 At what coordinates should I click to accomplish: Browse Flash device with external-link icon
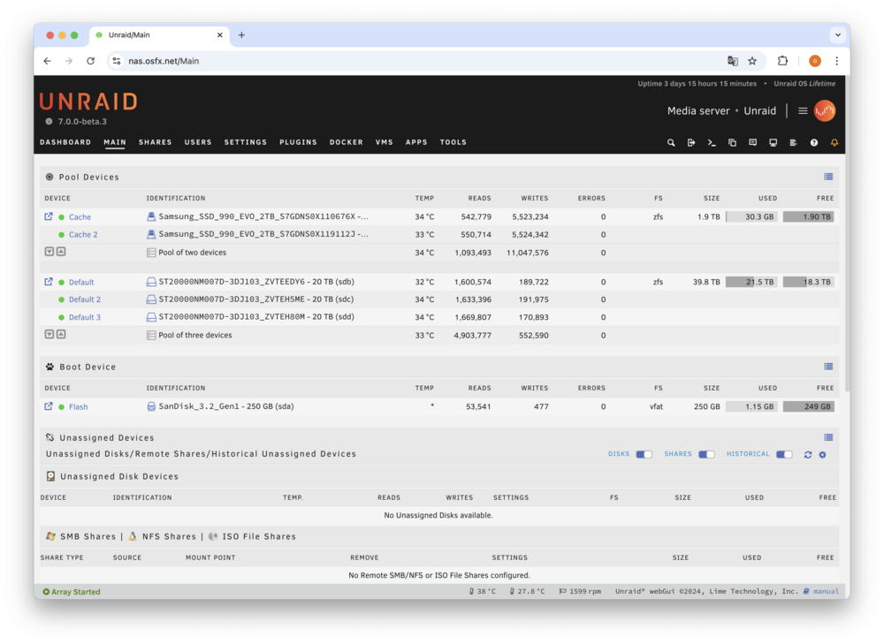pyautogui.click(x=49, y=406)
